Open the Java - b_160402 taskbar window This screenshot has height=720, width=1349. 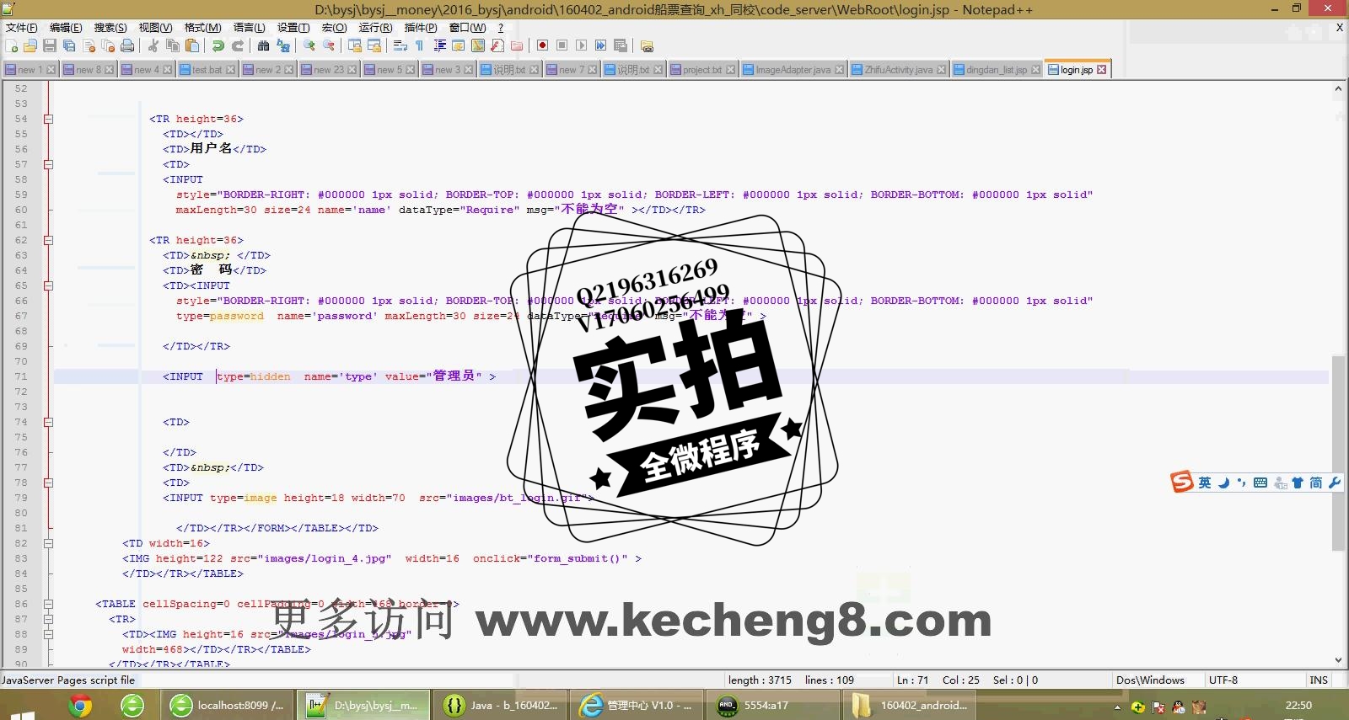coord(501,705)
